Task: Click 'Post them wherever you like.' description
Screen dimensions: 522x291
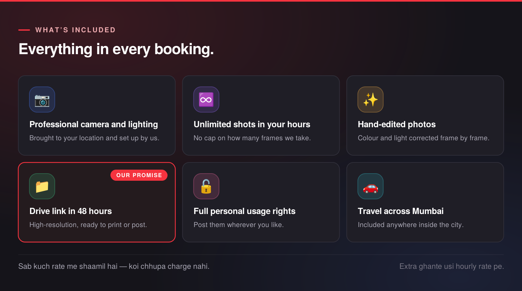Action: pyautogui.click(x=238, y=225)
